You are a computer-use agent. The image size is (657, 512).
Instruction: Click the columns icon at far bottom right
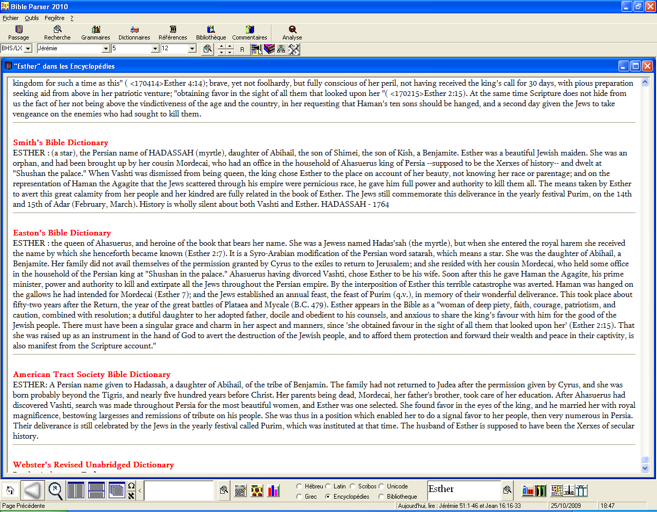[x=582, y=490]
